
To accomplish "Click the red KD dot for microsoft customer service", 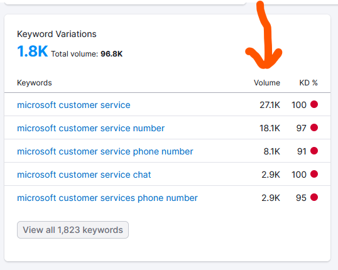I will (314, 104).
